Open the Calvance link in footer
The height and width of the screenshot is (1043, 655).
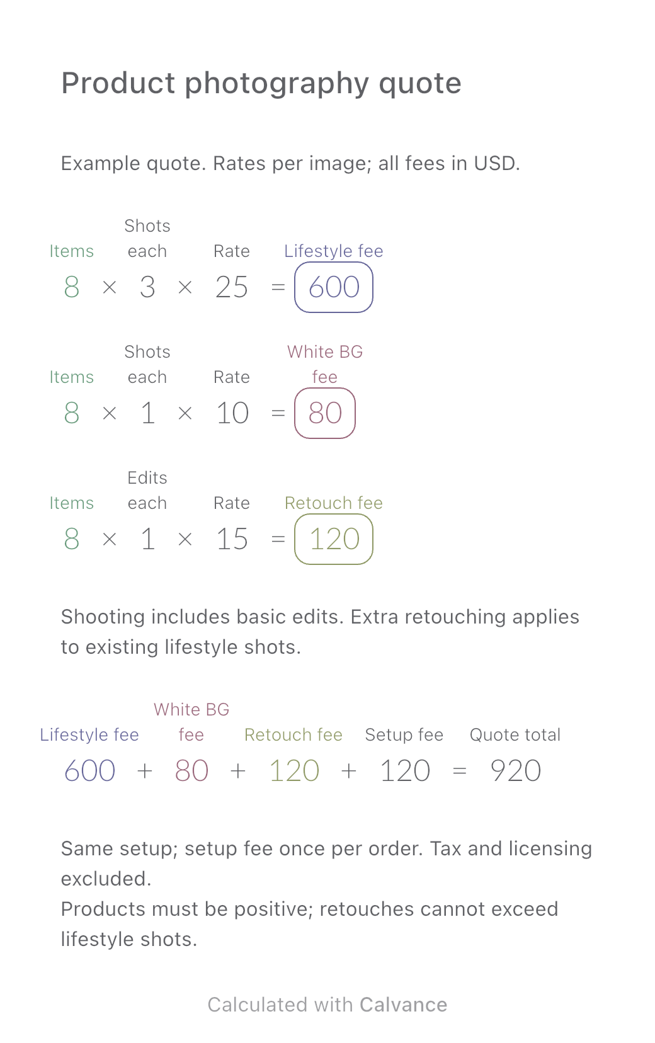pos(403,1005)
